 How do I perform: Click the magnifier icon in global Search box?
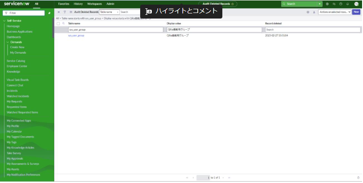pos(284,4)
